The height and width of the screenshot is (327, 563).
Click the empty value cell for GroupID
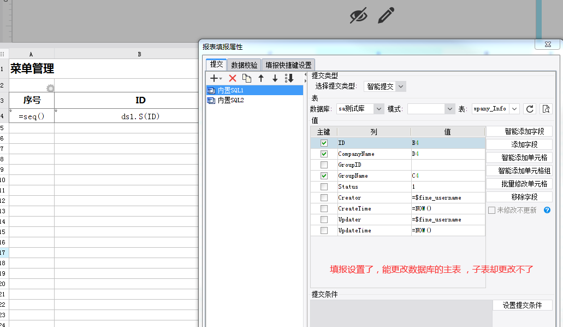pos(448,165)
